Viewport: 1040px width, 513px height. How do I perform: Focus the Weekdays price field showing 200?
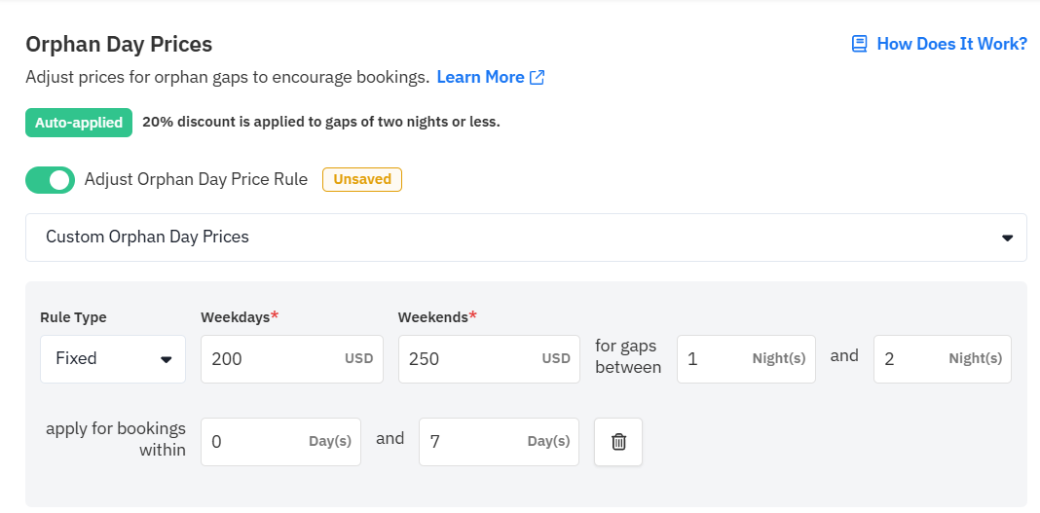[x=292, y=359]
